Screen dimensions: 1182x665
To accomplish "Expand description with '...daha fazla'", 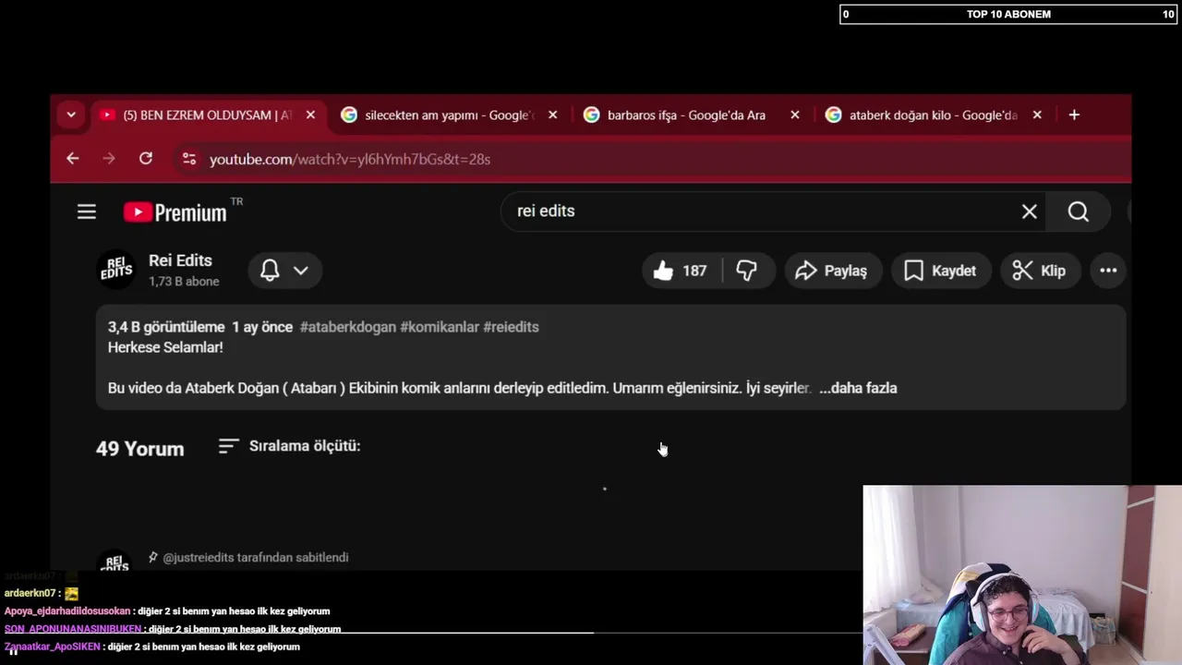I will (858, 388).
